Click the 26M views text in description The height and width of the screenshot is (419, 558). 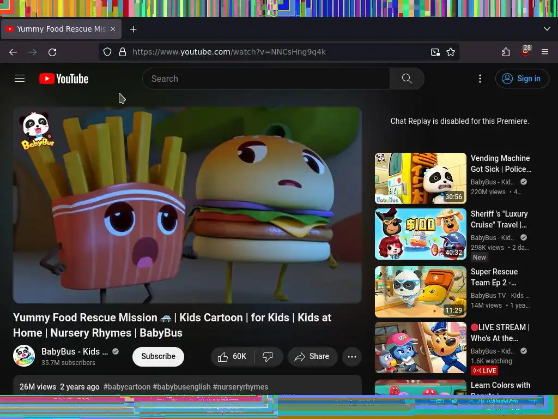(38, 387)
